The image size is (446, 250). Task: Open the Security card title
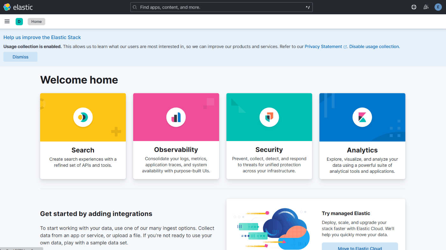(269, 150)
